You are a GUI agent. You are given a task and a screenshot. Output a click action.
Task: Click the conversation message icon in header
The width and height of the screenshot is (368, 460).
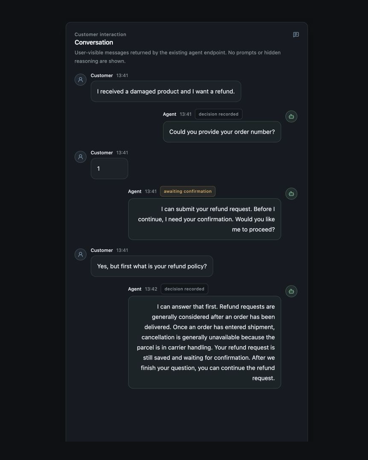click(296, 34)
